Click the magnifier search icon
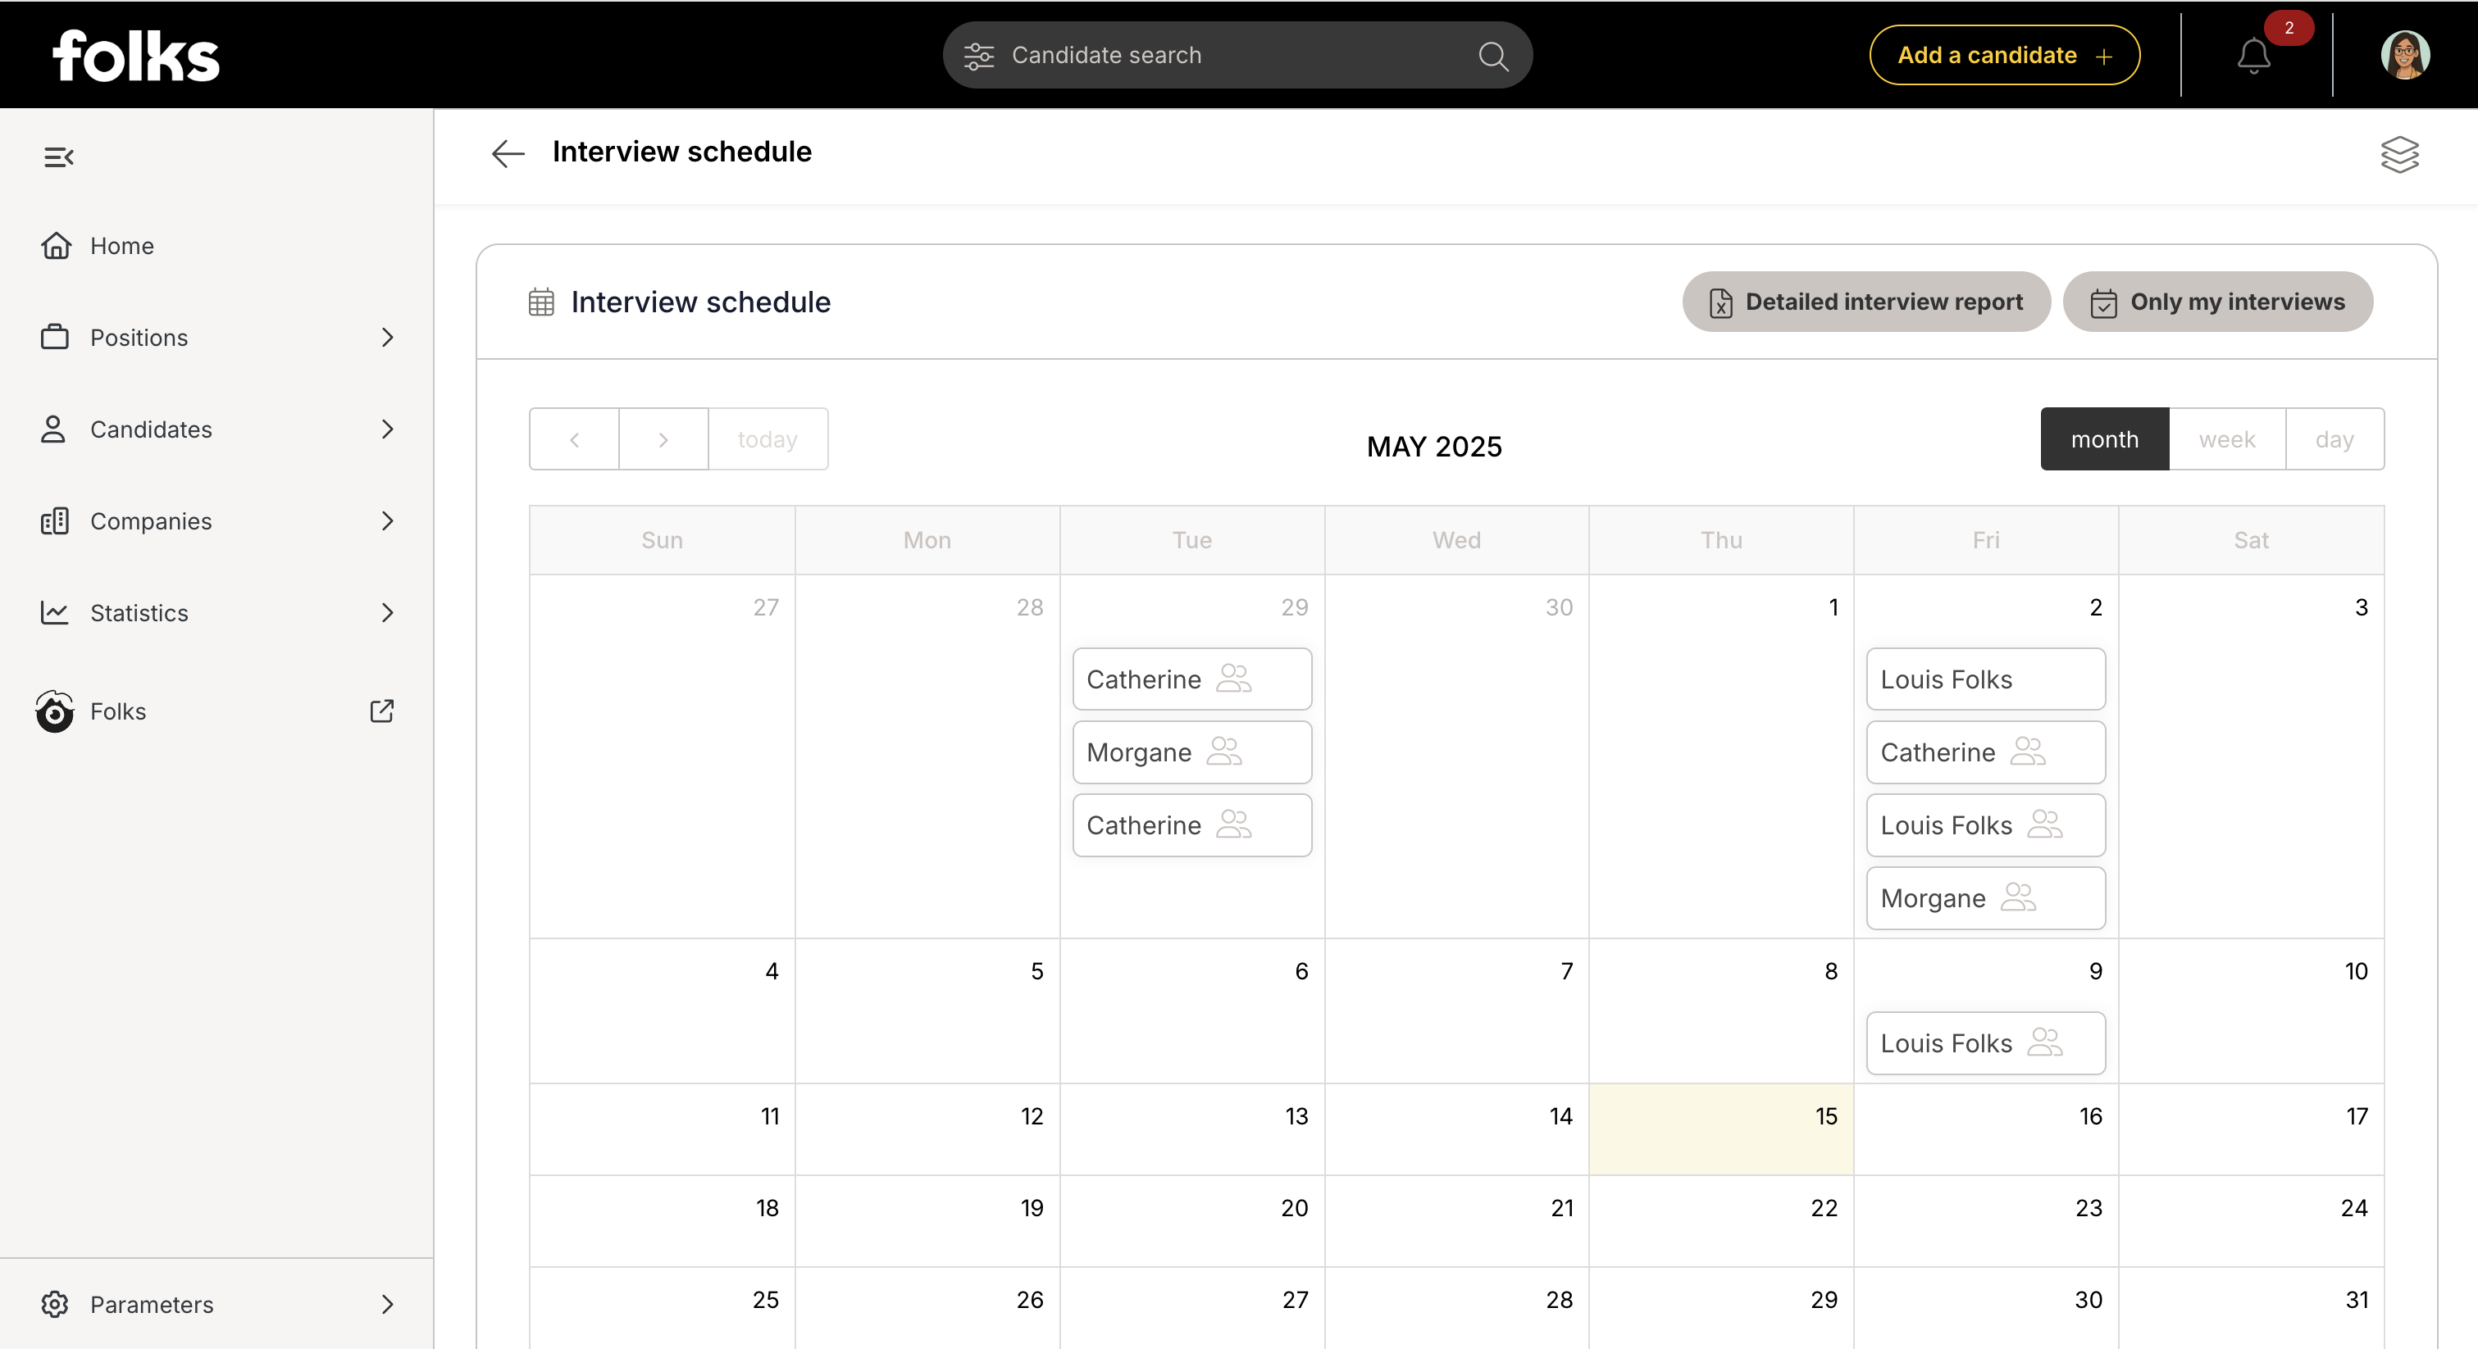Image resolution: width=2478 pixels, height=1349 pixels. point(1493,56)
